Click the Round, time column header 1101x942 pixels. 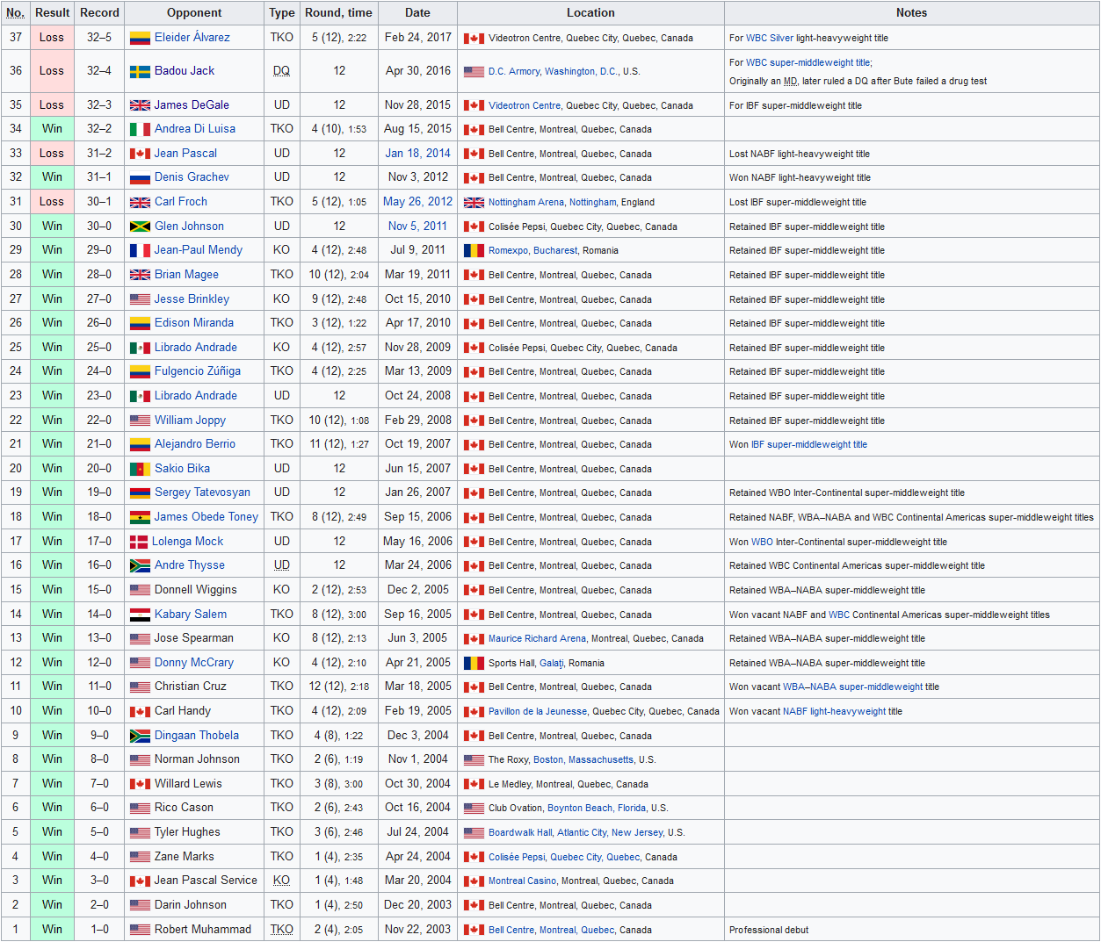click(338, 13)
